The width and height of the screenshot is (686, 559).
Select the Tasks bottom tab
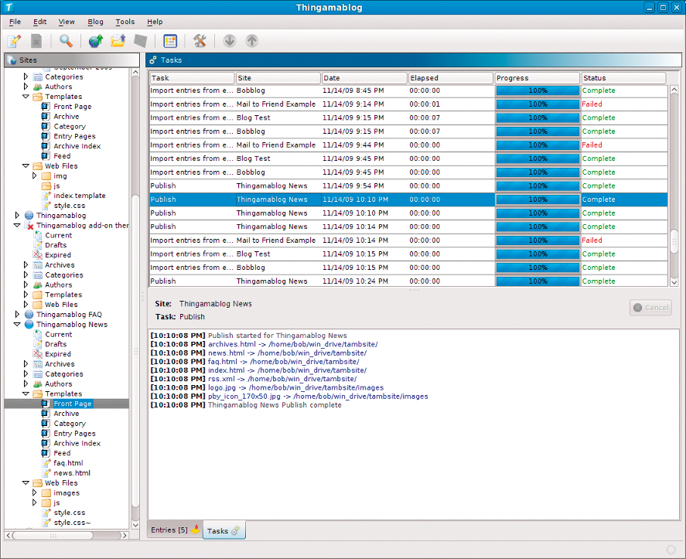(224, 530)
